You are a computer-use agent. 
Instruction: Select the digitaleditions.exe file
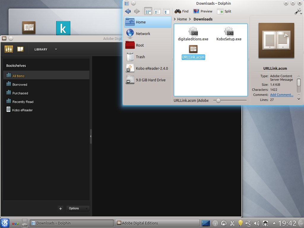click(193, 34)
